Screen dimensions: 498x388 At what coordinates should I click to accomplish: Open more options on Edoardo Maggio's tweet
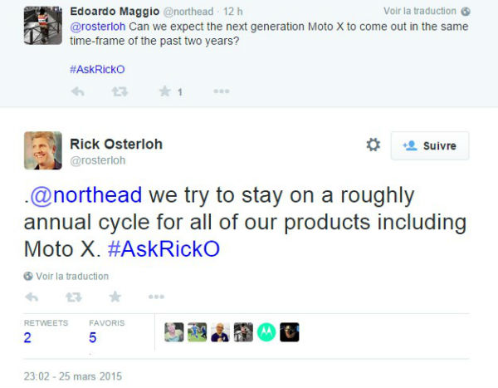[222, 92]
